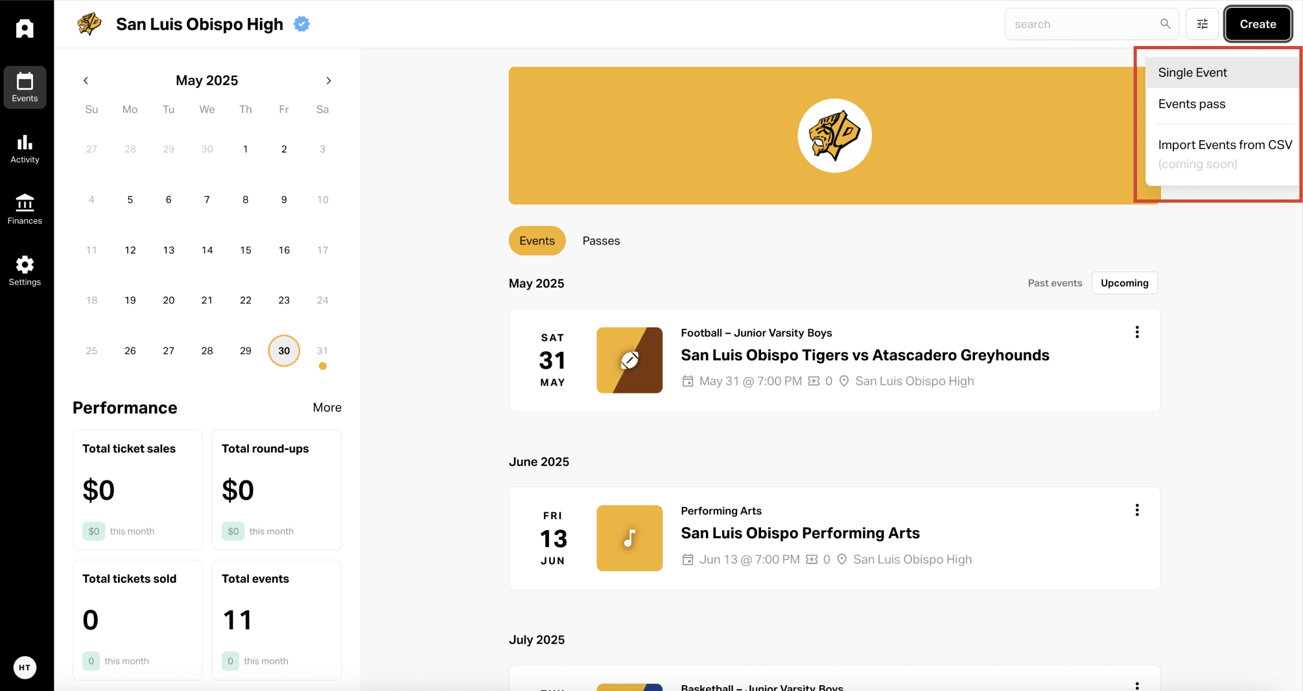
Task: Open the Activity sidebar section
Action: (x=25, y=148)
